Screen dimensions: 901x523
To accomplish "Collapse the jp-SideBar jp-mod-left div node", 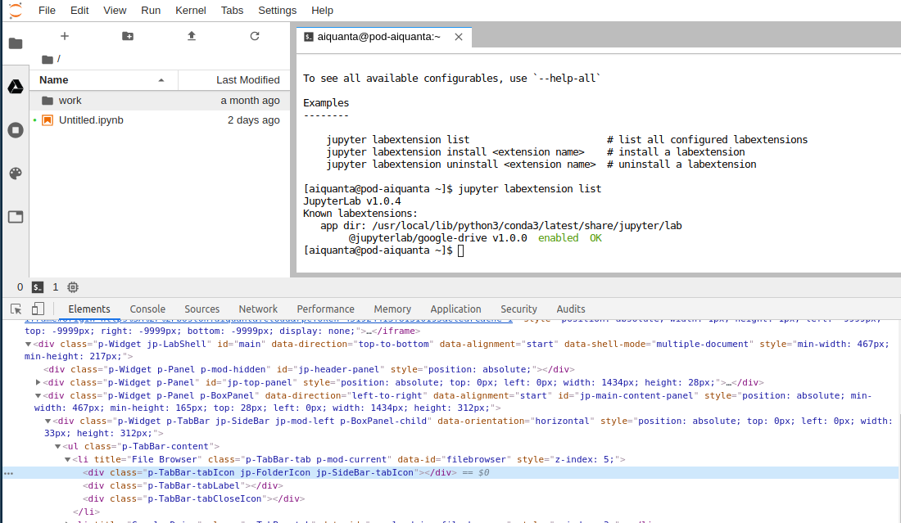I will point(48,421).
